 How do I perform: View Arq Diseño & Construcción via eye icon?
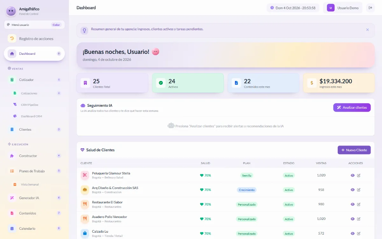click(352, 190)
